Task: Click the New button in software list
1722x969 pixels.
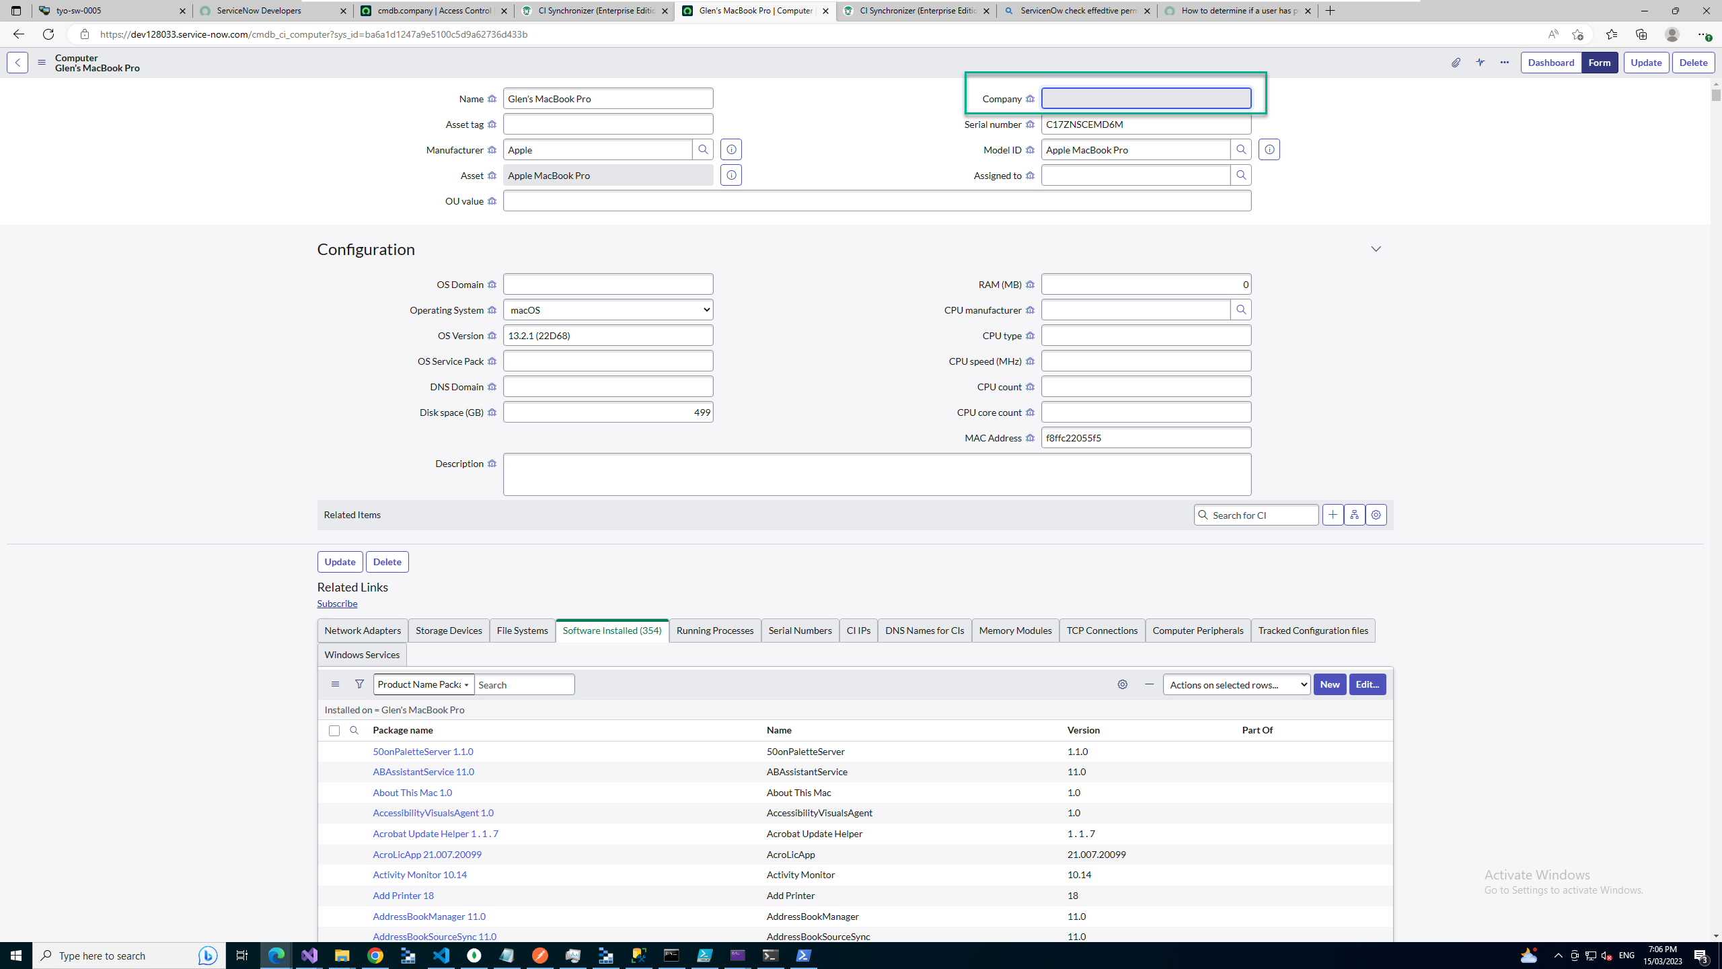Action: [x=1330, y=684]
